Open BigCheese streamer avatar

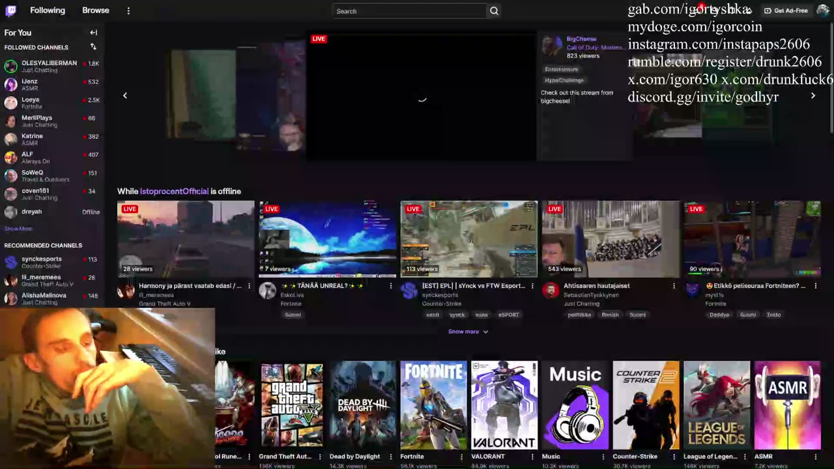click(551, 46)
